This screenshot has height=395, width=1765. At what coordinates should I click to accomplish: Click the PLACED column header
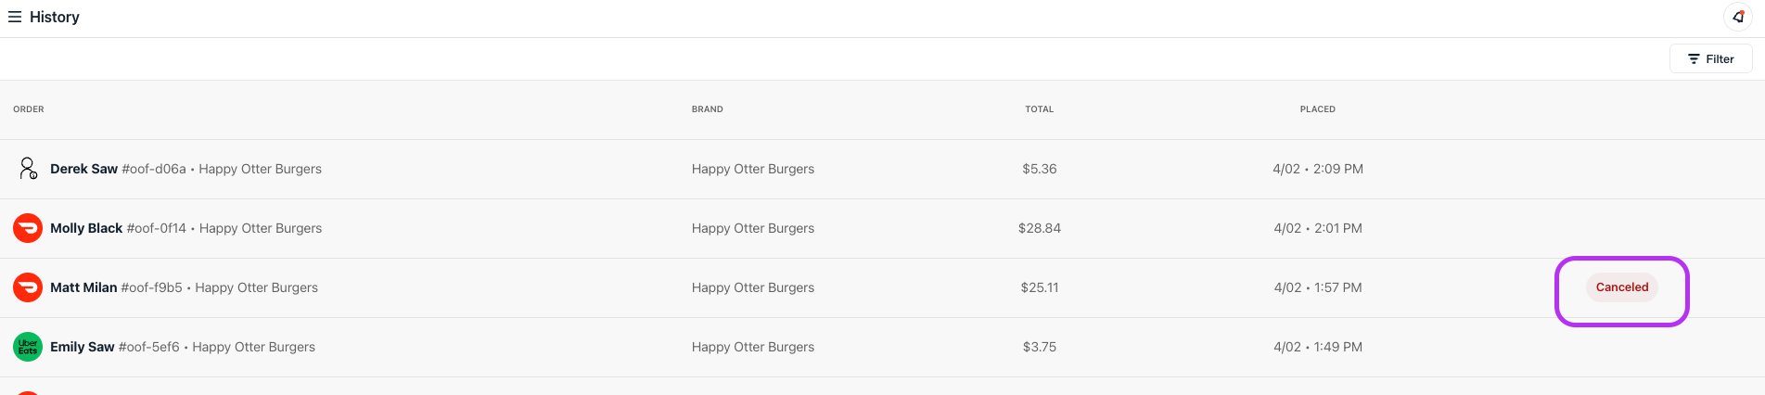pyautogui.click(x=1317, y=109)
